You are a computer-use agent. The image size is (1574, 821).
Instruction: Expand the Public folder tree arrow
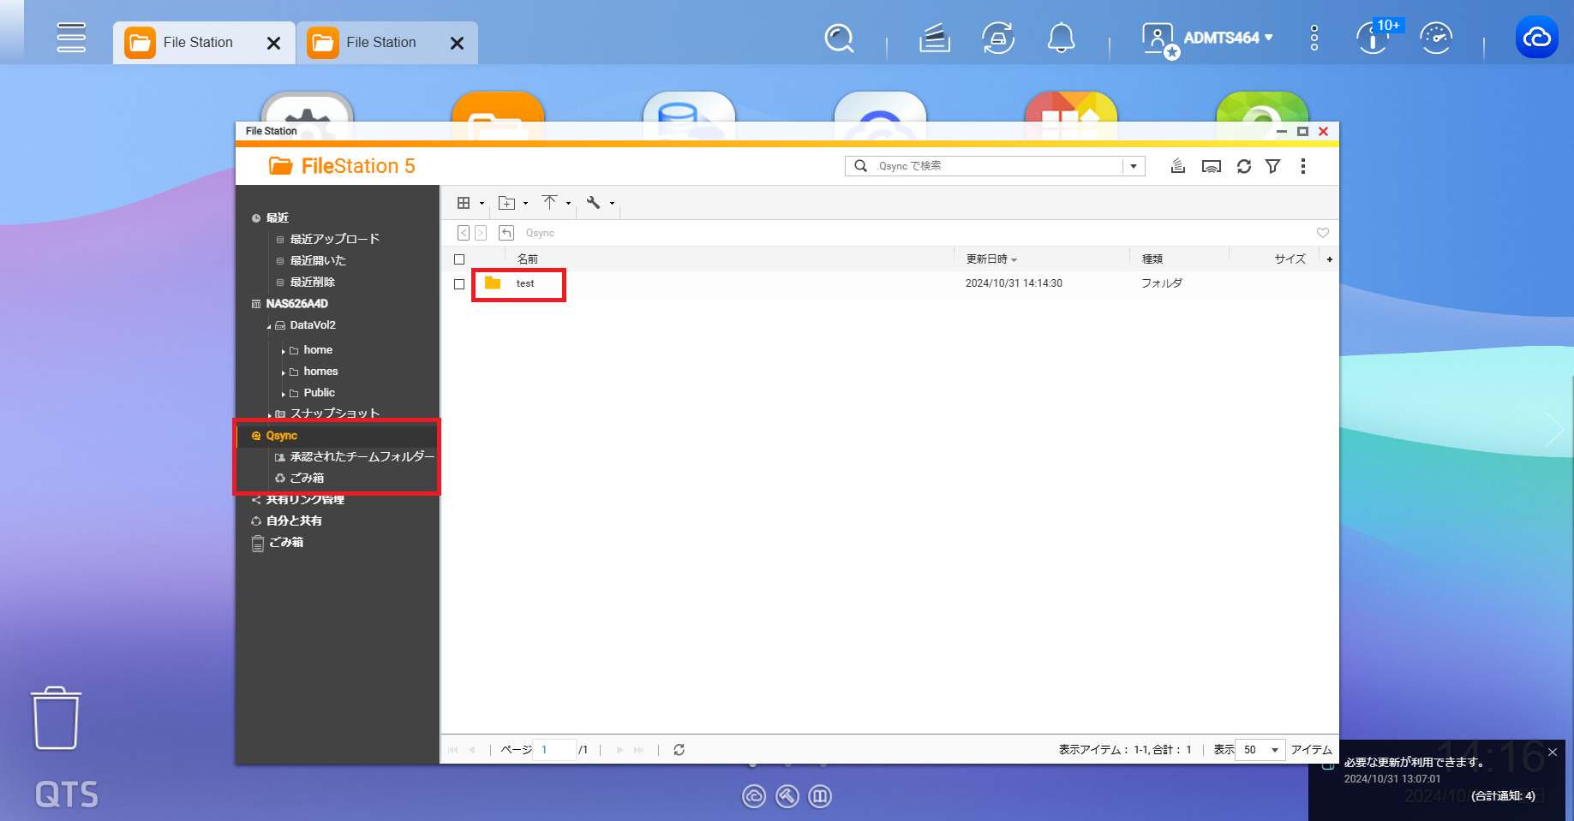(284, 394)
